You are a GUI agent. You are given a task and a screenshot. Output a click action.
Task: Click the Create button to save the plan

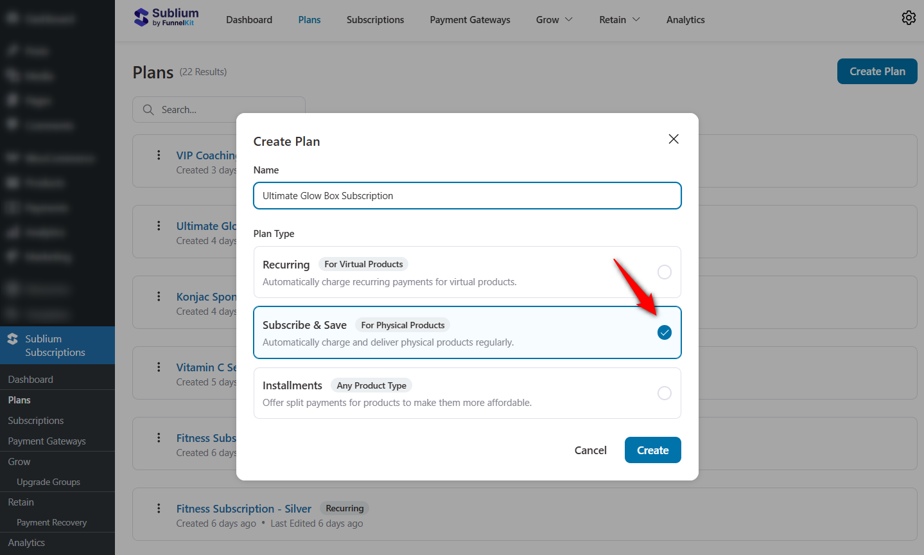coord(652,450)
